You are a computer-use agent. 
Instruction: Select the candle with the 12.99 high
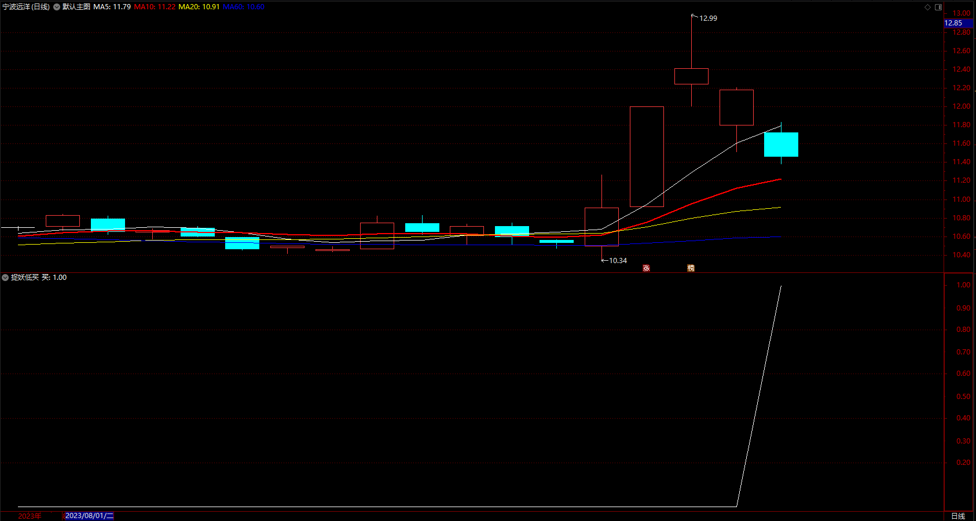[691, 76]
